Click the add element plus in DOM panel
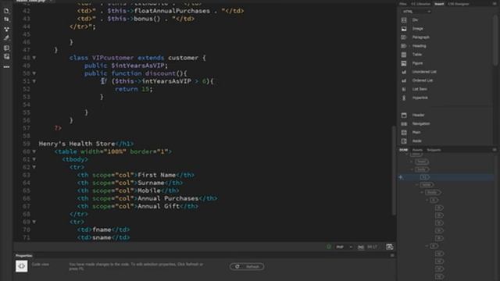The height and width of the screenshot is (281, 500). [401, 177]
